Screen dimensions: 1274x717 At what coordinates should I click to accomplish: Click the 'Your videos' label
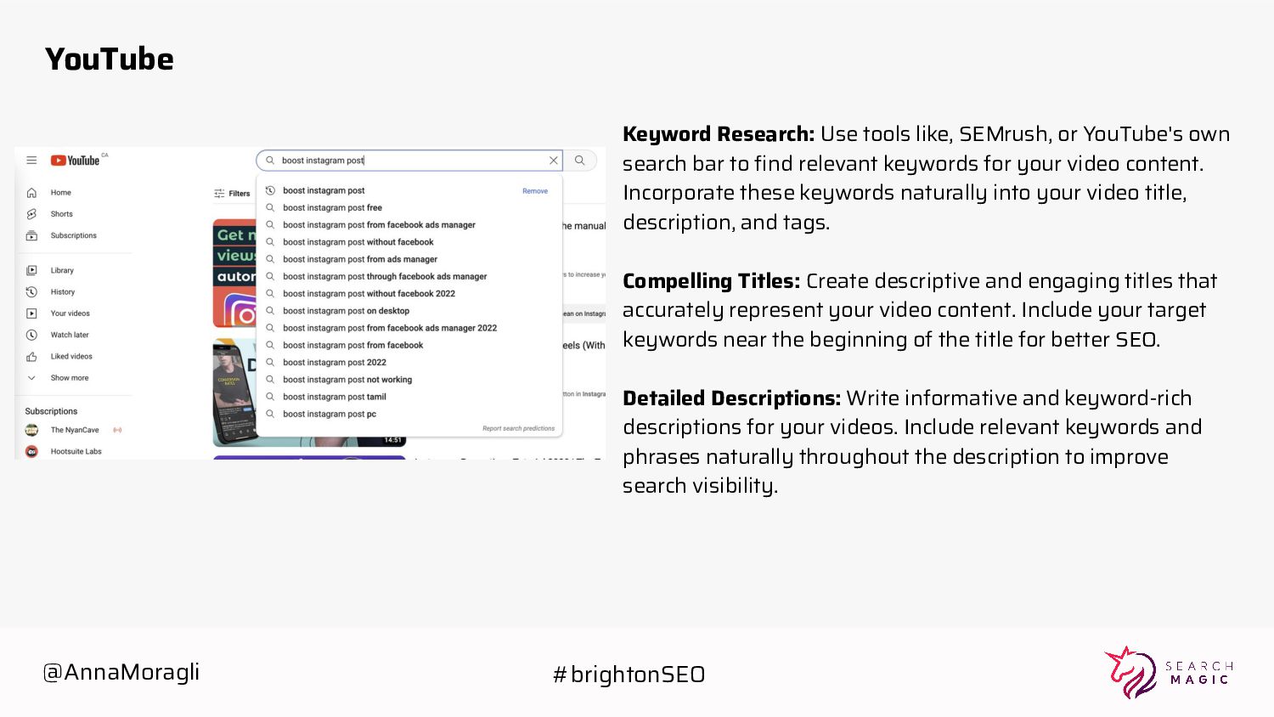70,313
